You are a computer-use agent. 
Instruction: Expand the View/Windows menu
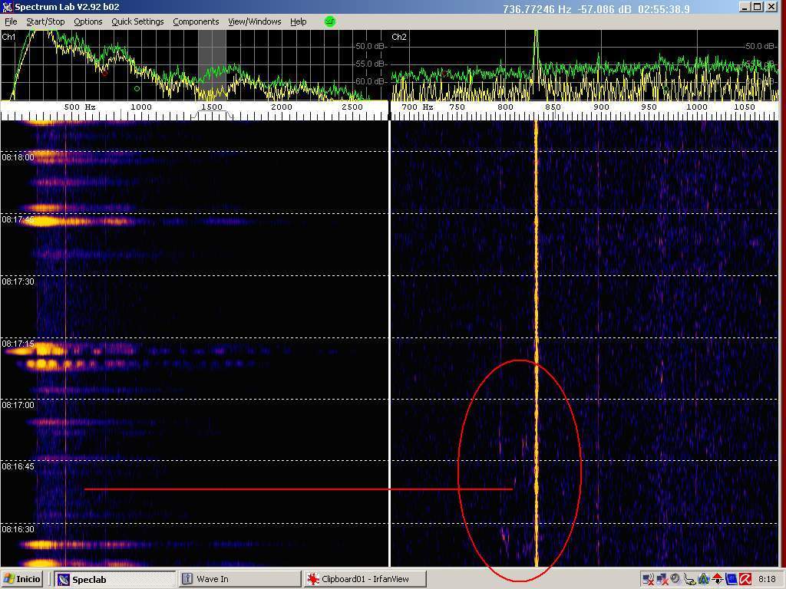254,21
